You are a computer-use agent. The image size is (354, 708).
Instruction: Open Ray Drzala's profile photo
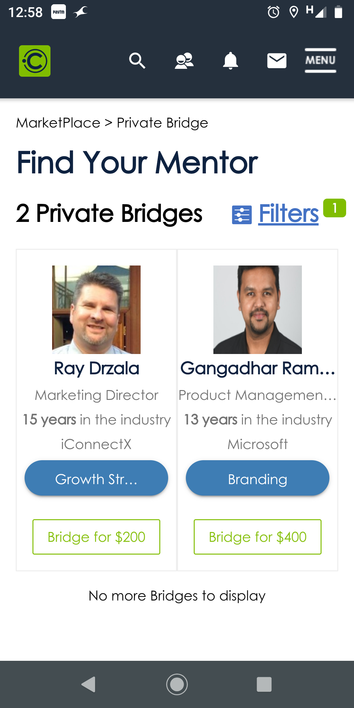pyautogui.click(x=96, y=309)
